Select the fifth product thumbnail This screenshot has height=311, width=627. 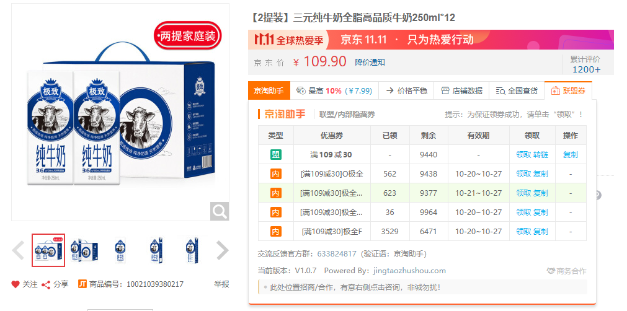(x=192, y=250)
